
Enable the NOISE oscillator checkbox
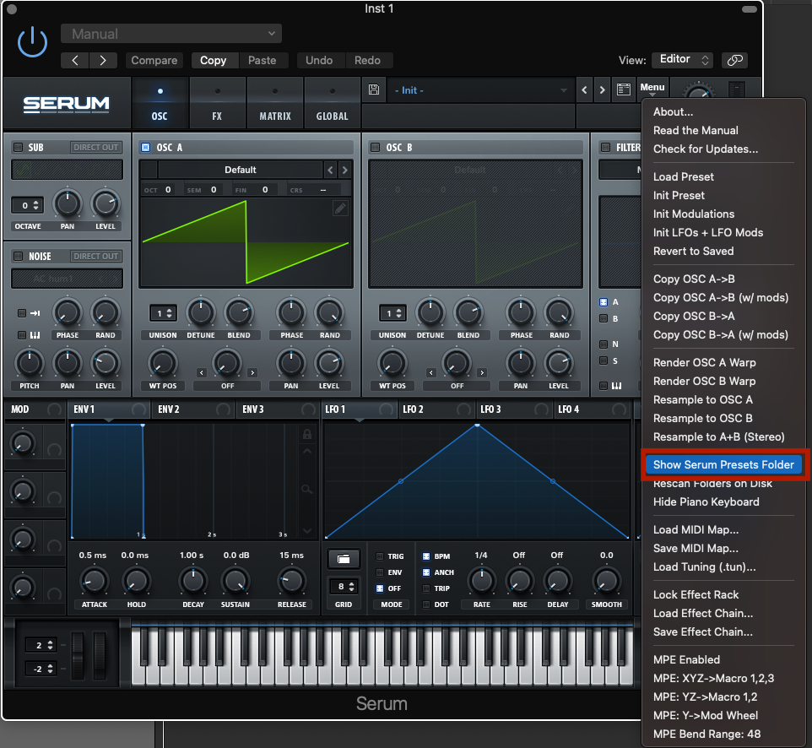pyautogui.click(x=18, y=257)
